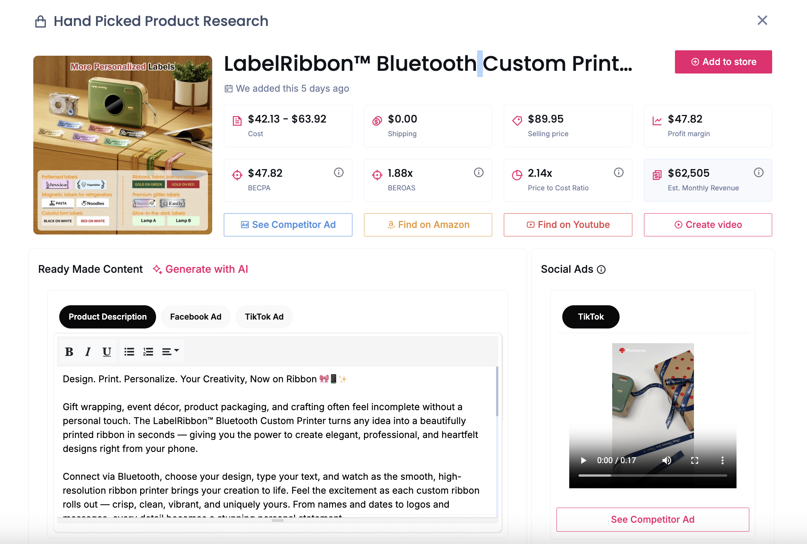Click the video progress bar
This screenshot has width=807, height=544.
click(652, 475)
